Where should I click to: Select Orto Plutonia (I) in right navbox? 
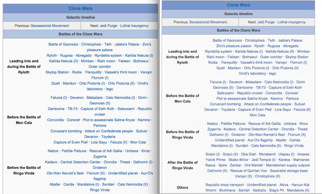click(257, 68)
